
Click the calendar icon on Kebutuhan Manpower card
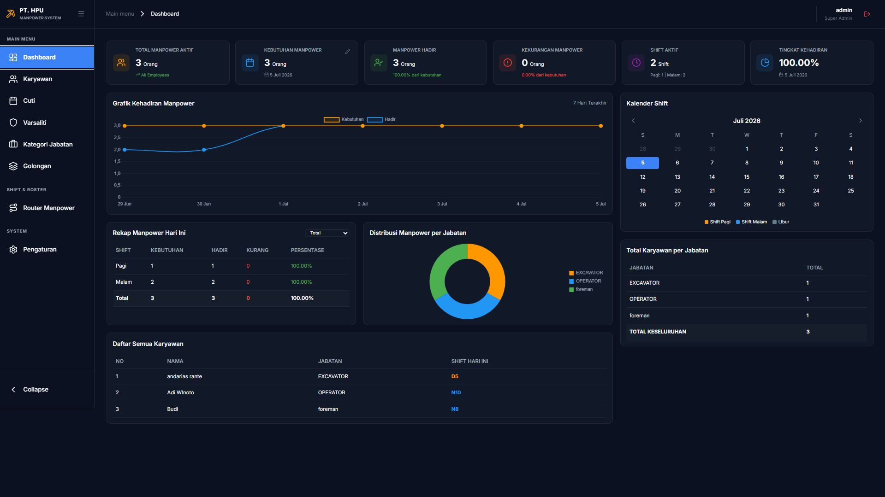pos(250,63)
